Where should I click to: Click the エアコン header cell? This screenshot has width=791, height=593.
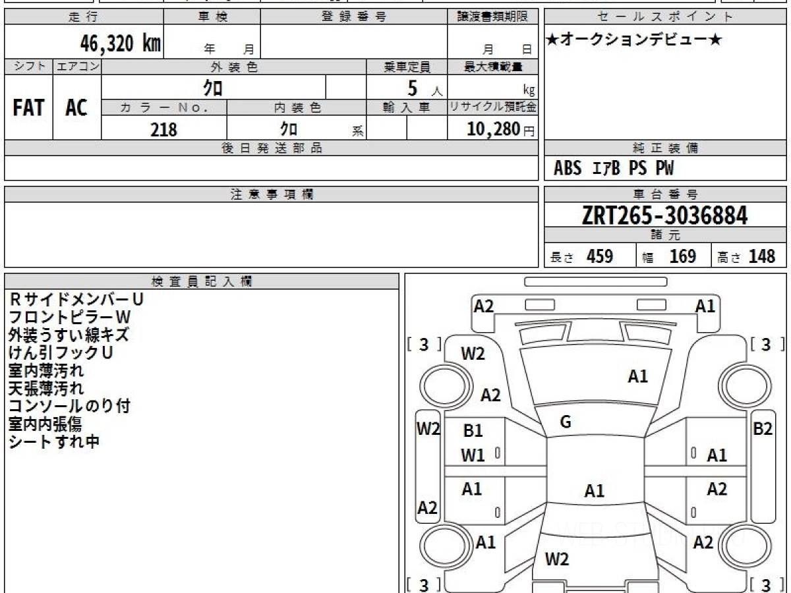(77, 67)
